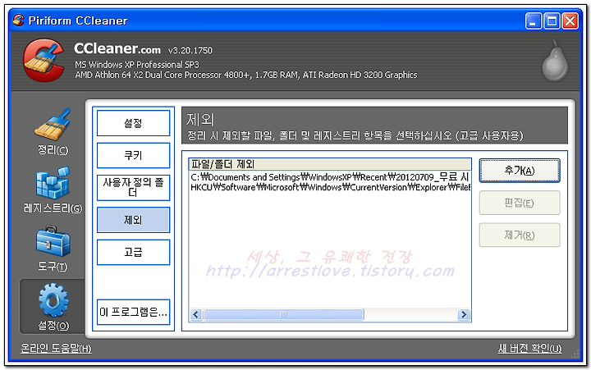Screen dimensions: 591x370
Task: Click the CCleaner logo in header
Action: coord(44,60)
